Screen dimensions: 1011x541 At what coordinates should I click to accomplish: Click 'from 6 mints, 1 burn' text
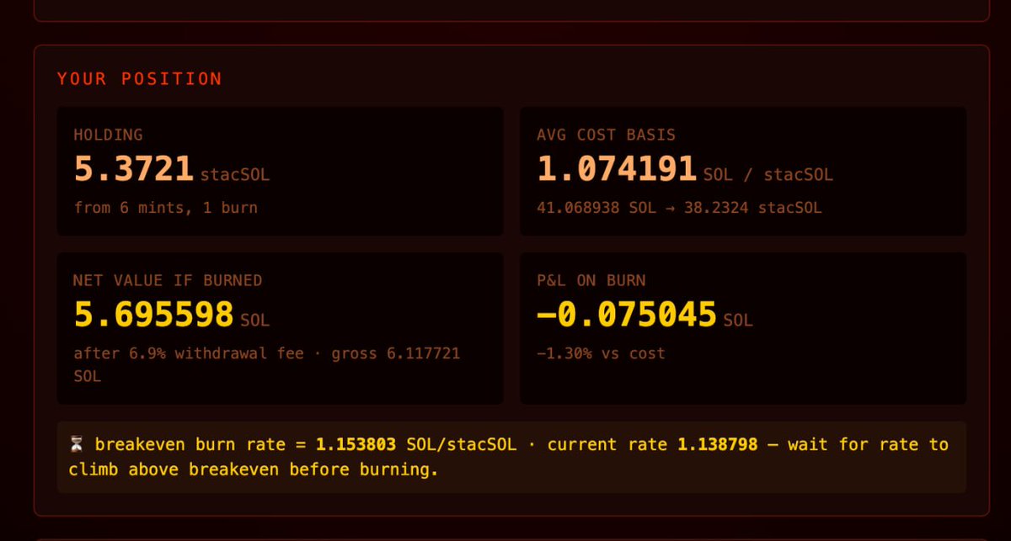166,207
